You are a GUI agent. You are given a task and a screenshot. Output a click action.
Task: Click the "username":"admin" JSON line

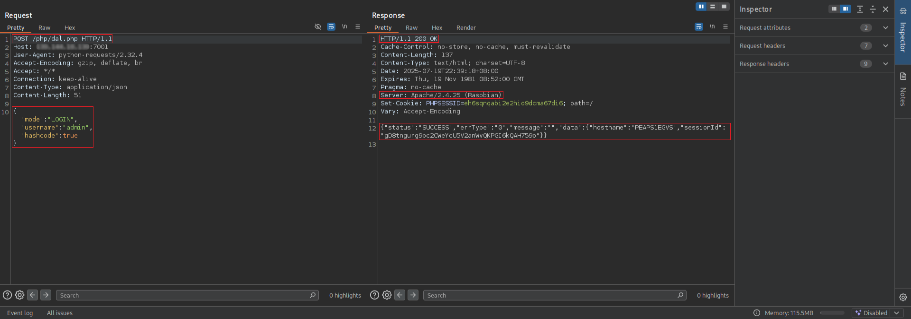coord(56,127)
